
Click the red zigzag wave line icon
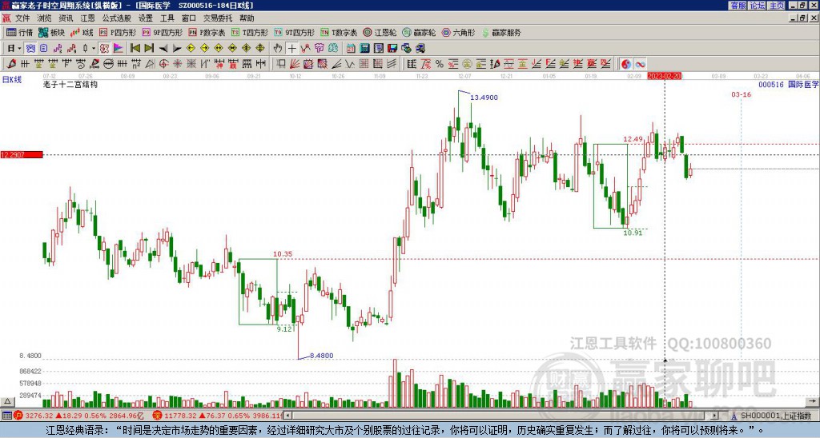pyautogui.click(x=305, y=48)
